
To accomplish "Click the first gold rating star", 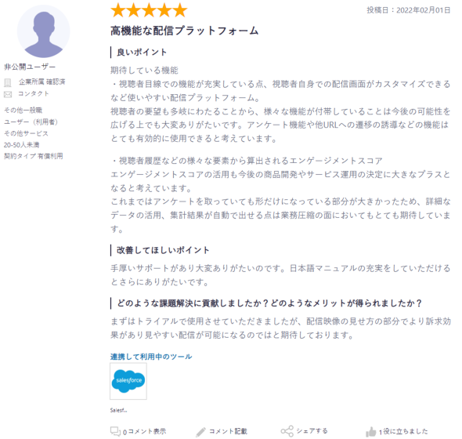I will [x=118, y=10].
